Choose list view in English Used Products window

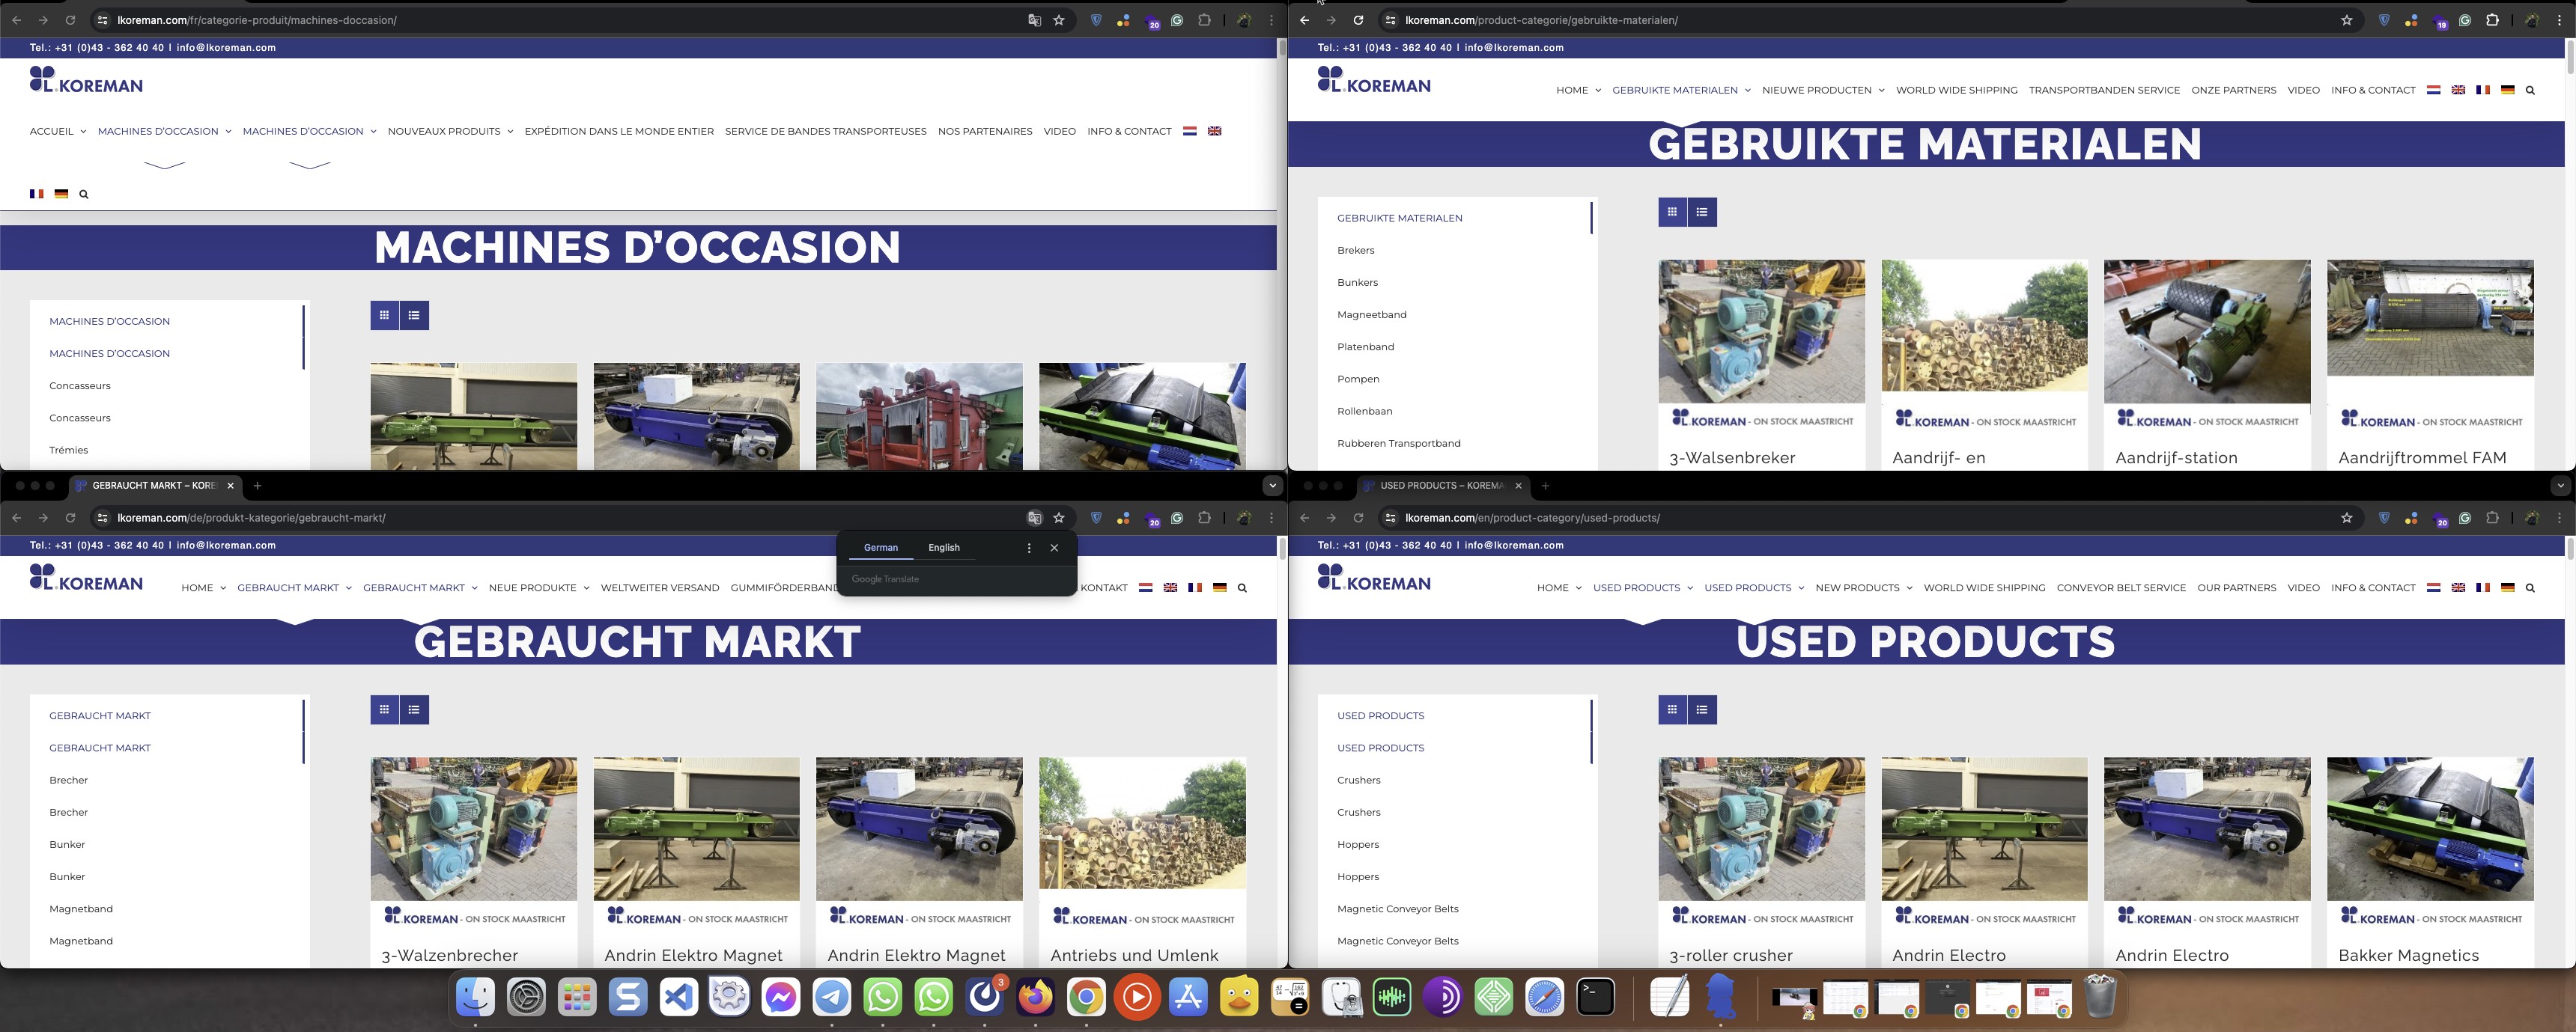(x=1702, y=709)
